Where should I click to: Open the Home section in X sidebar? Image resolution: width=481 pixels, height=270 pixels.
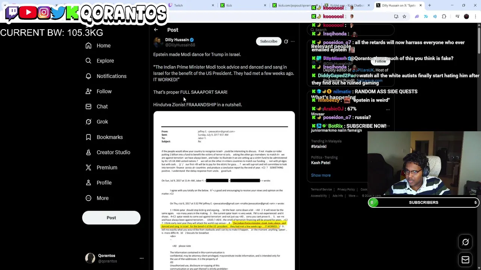[98, 46]
